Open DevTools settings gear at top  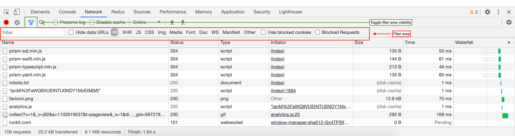[487, 12]
